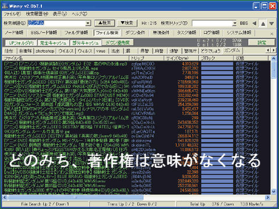Click the ▼検索 button
Image resolution: width=279 pixels, height=209 pixels.
point(127,23)
